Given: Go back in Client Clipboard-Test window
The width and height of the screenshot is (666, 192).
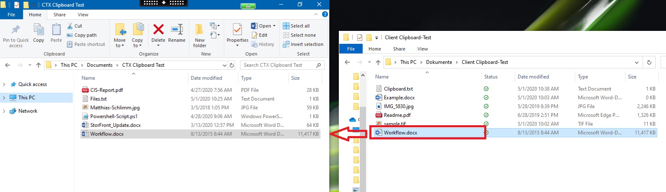Looking at the screenshot, I should (x=347, y=62).
